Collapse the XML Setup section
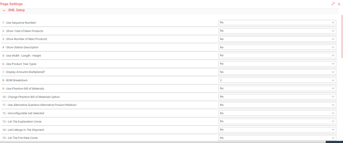The image size is (343, 143). pos(4,10)
